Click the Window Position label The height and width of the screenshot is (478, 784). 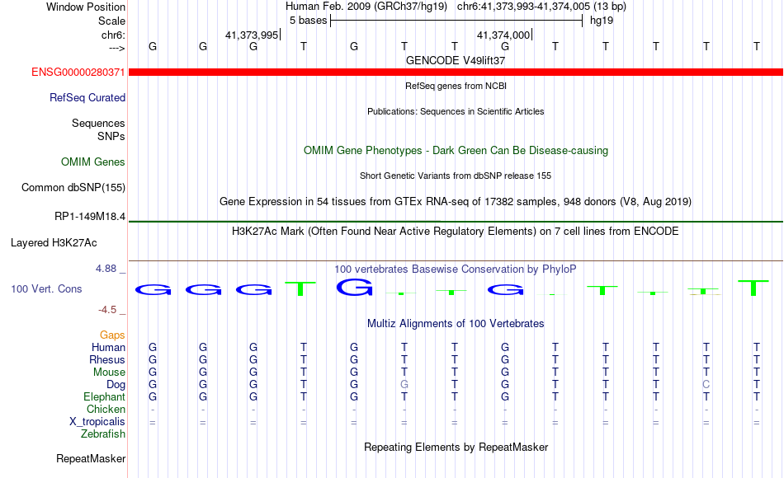86,7
